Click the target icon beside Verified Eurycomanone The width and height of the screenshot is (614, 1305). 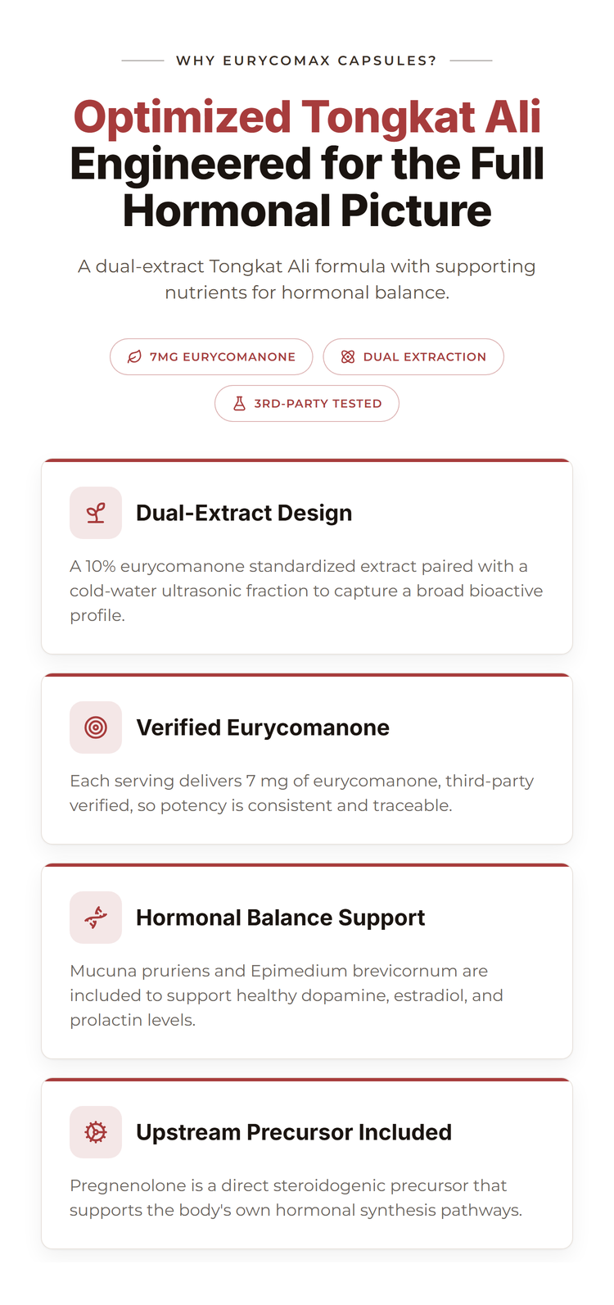[x=96, y=727]
